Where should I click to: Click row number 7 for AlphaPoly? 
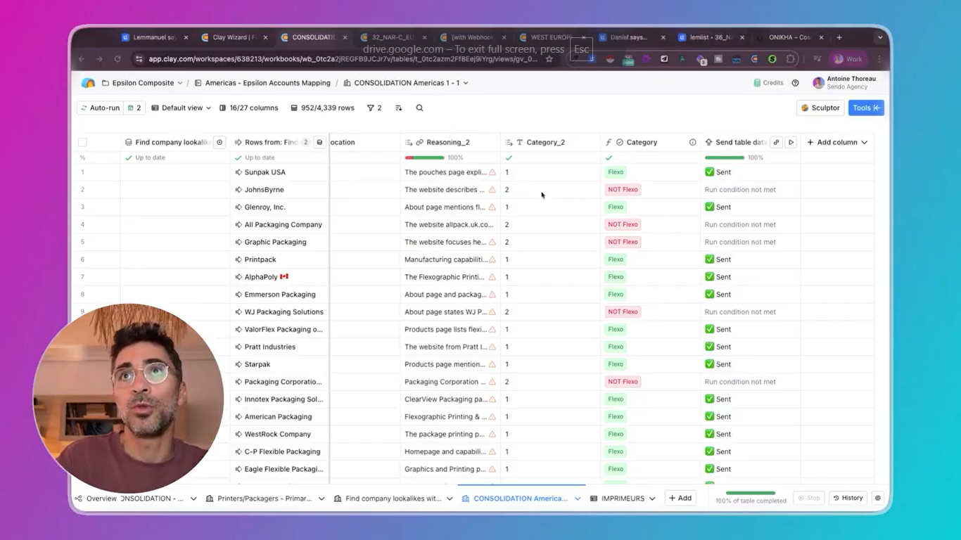82,277
